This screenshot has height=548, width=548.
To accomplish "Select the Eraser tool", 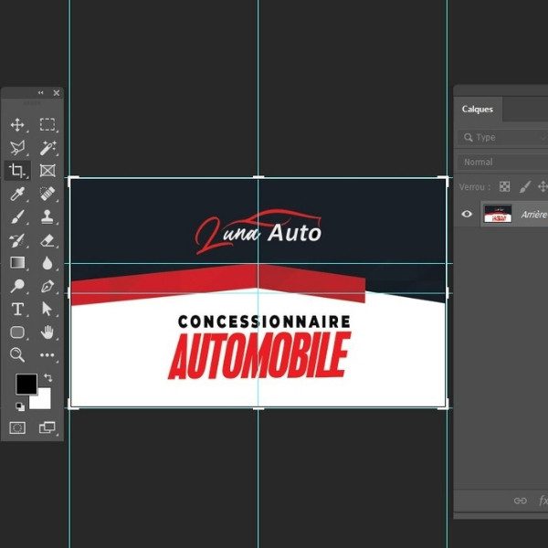I will click(47, 240).
